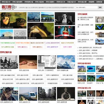Open 世界之最大全 in the top navigation
This screenshot has height=104, width=104.
point(6,2)
